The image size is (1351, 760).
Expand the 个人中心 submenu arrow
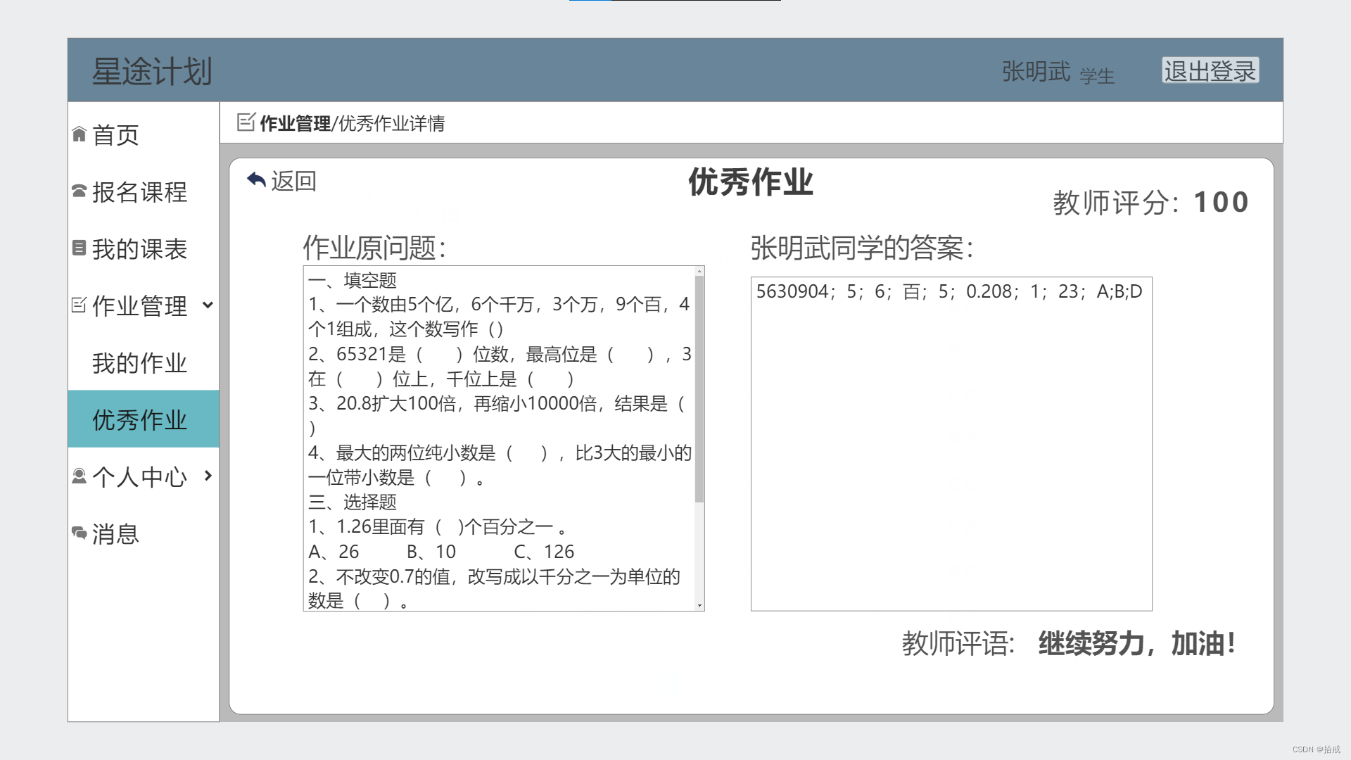pyautogui.click(x=208, y=476)
